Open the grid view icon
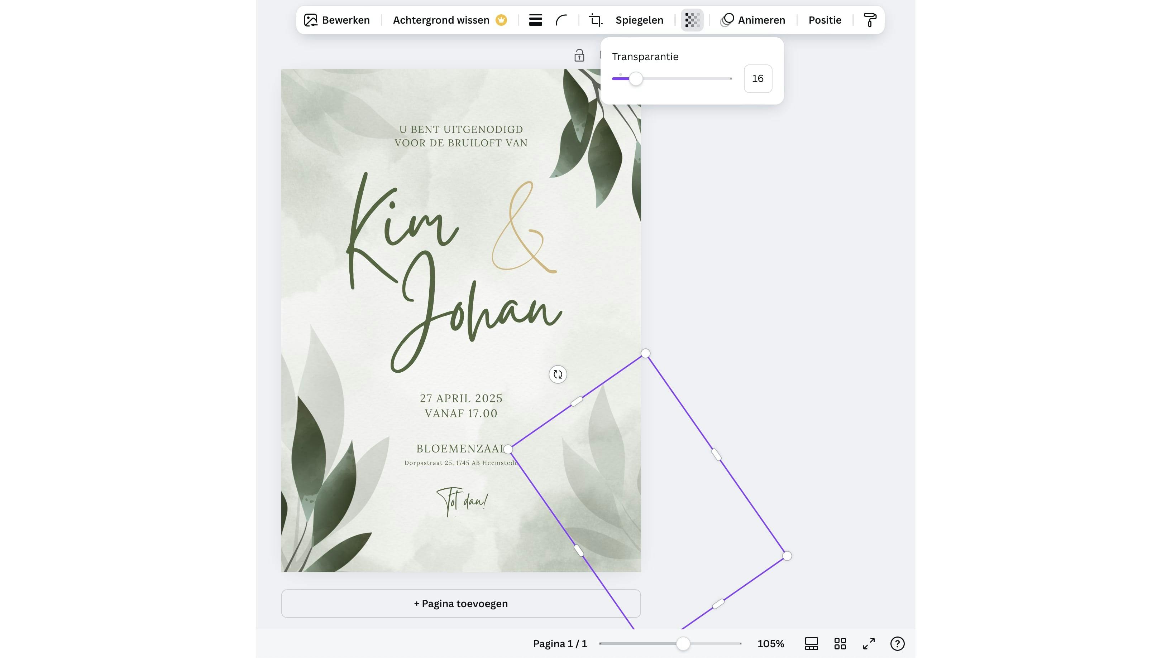This screenshot has width=1171, height=658. click(x=840, y=643)
